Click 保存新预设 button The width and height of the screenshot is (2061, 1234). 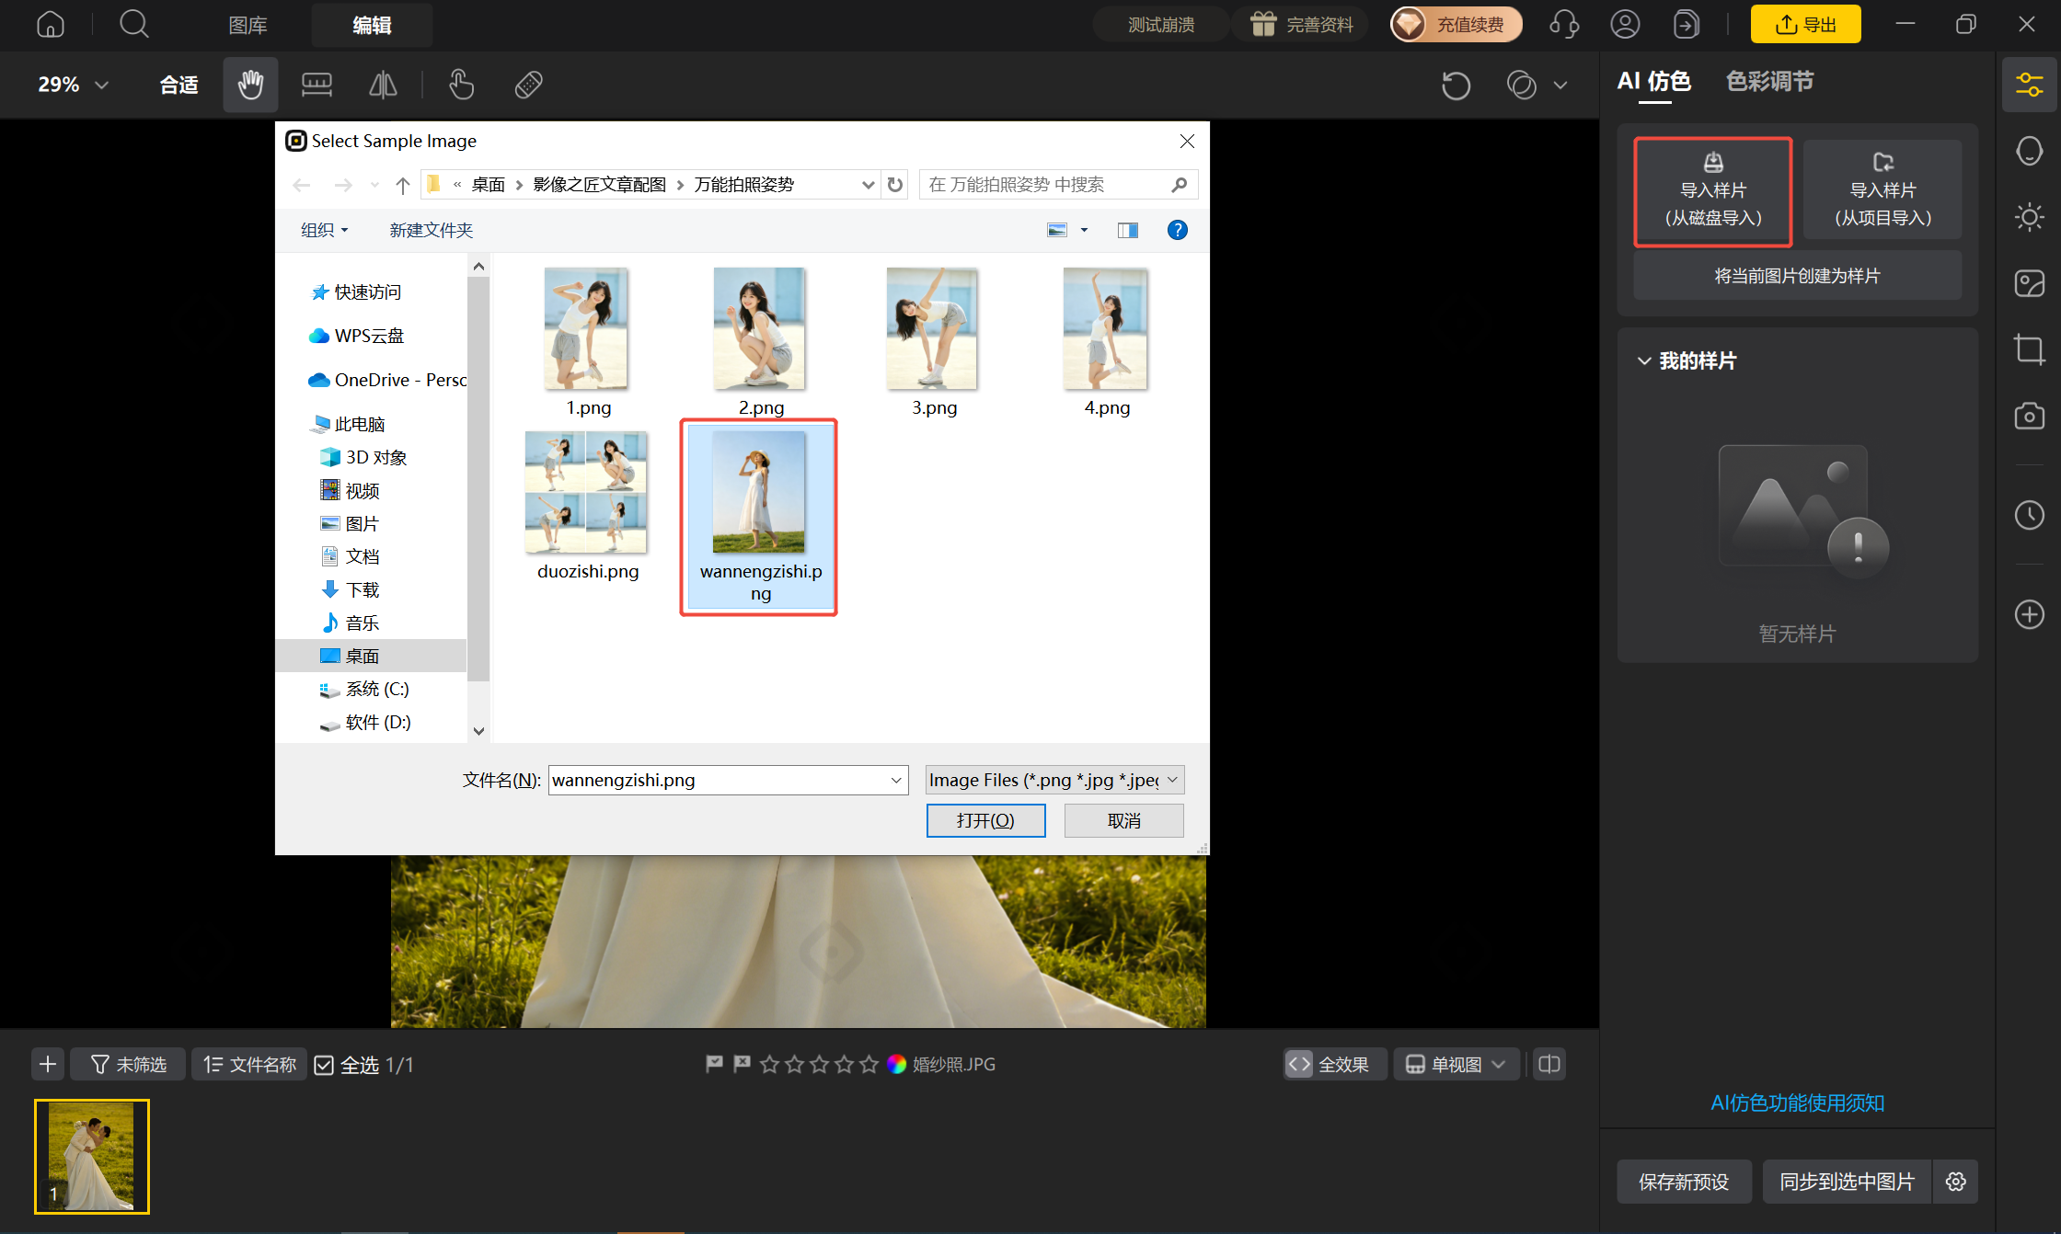click(x=1684, y=1182)
